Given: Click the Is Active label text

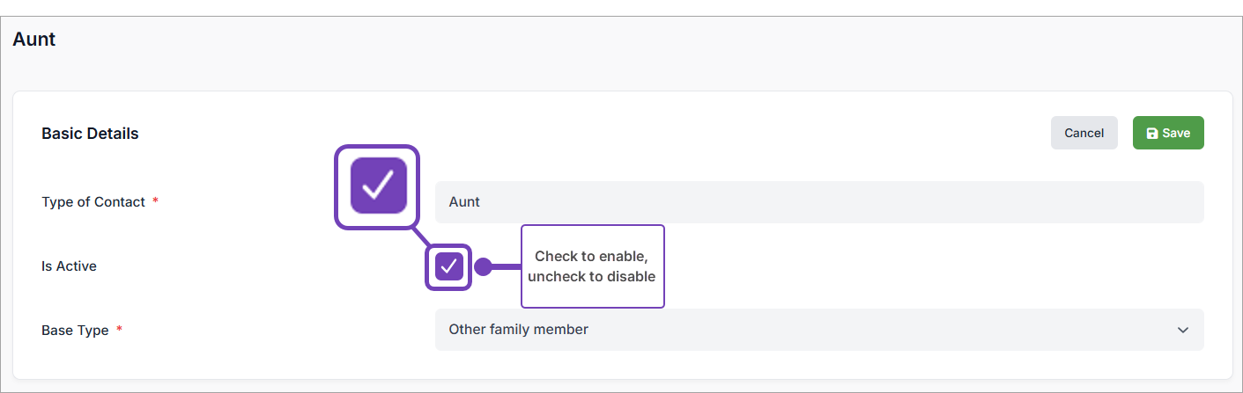Looking at the screenshot, I should click(x=69, y=266).
